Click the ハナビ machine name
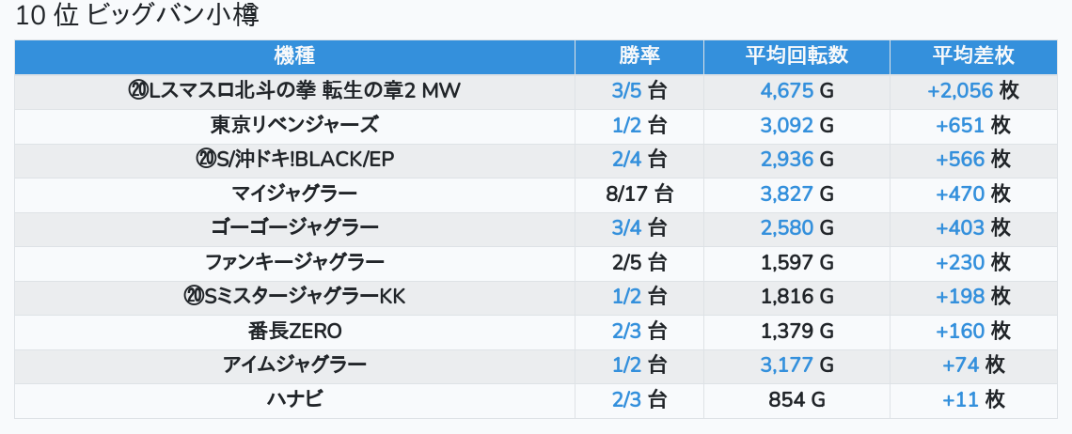Screen dimensions: 1072x434 (294, 399)
